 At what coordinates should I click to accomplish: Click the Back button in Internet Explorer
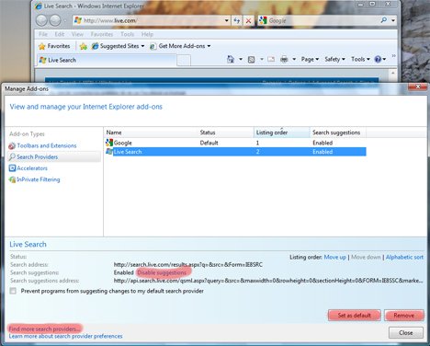pos(41,20)
